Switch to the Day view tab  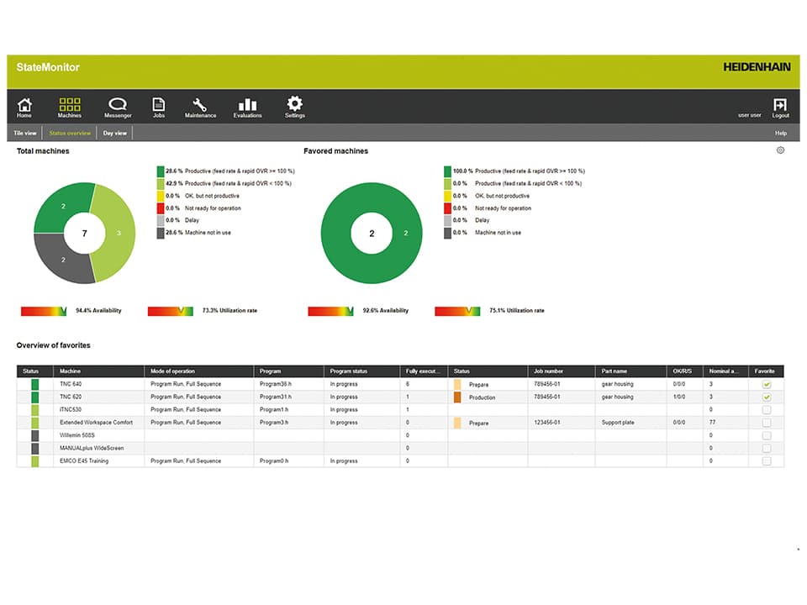click(115, 133)
